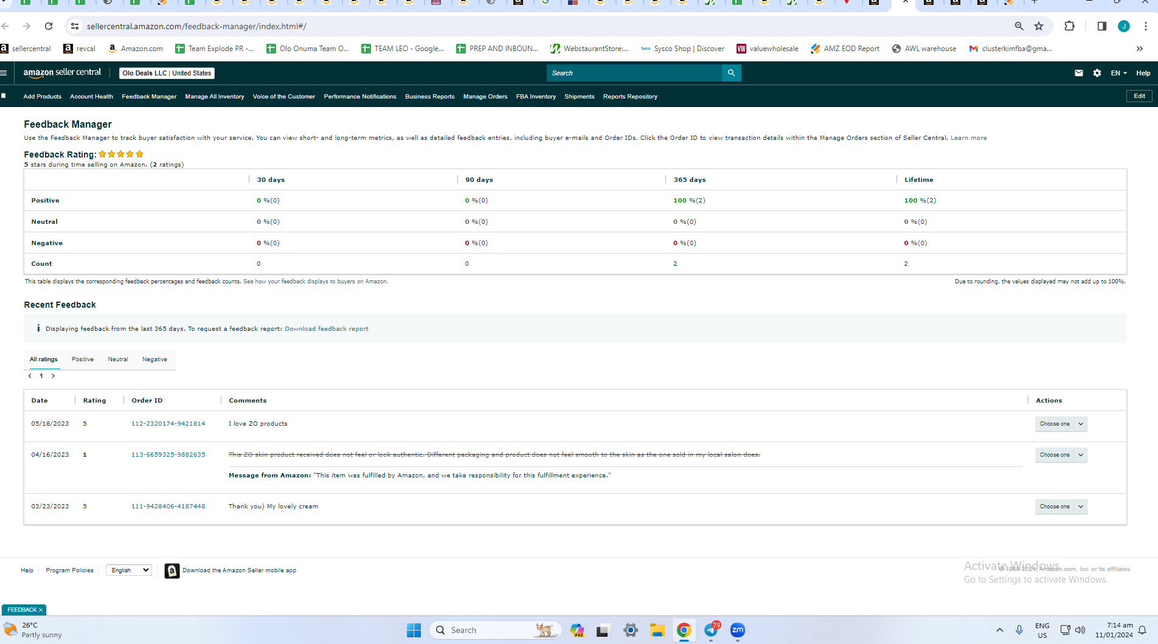This screenshot has height=644, width=1158.
Task: Click the Edit button in nav bar
Action: (x=1139, y=96)
